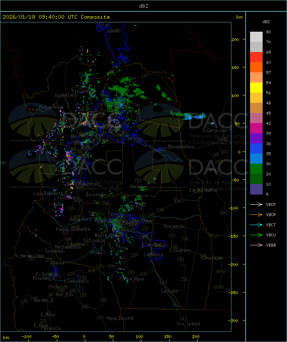Click the cyan VBCT arrow icon
The height and width of the screenshot is (342, 287).
tap(256, 225)
